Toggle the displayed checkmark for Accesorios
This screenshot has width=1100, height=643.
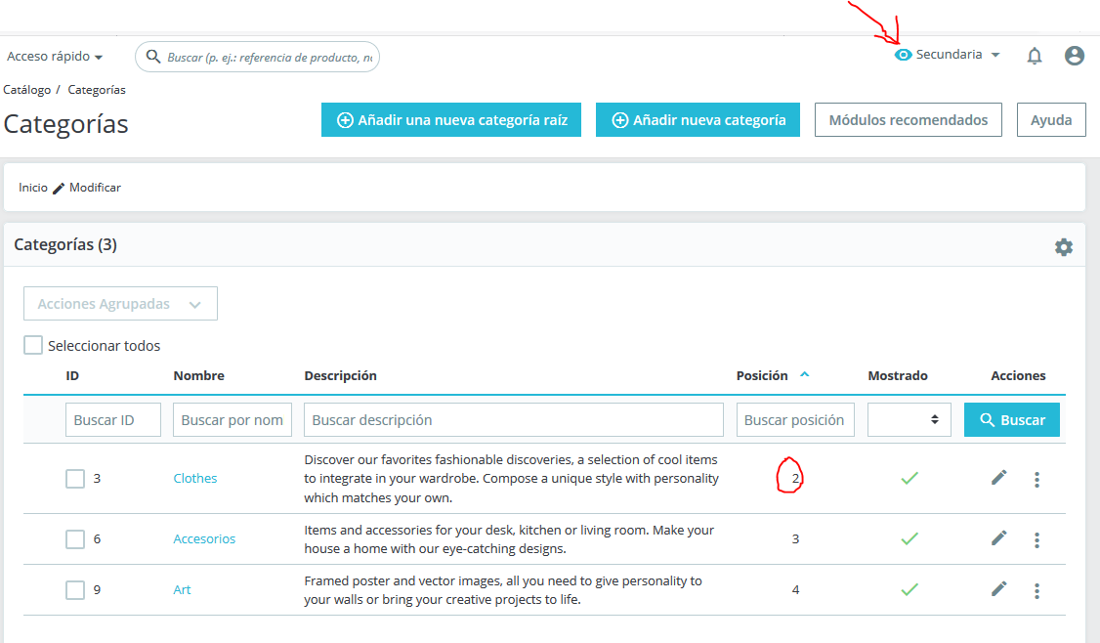click(x=910, y=539)
